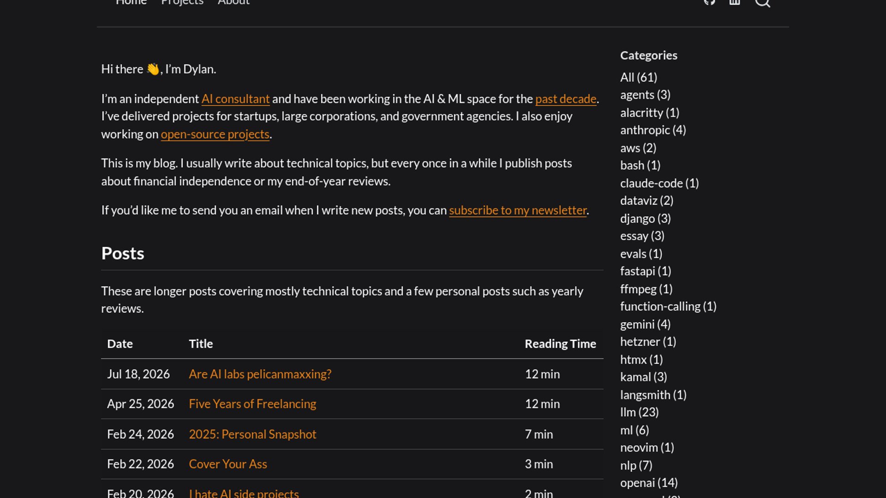
Task: Open post Are AI labs pelicanmaxxing?
Action: click(260, 374)
